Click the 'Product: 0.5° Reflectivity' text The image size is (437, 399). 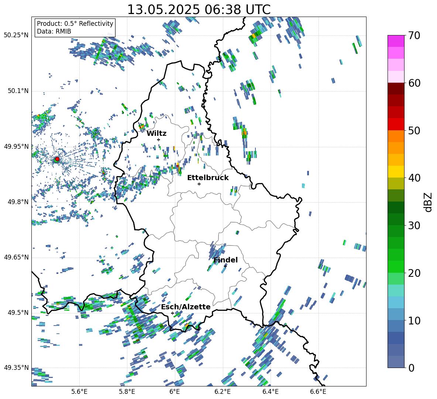coord(75,24)
